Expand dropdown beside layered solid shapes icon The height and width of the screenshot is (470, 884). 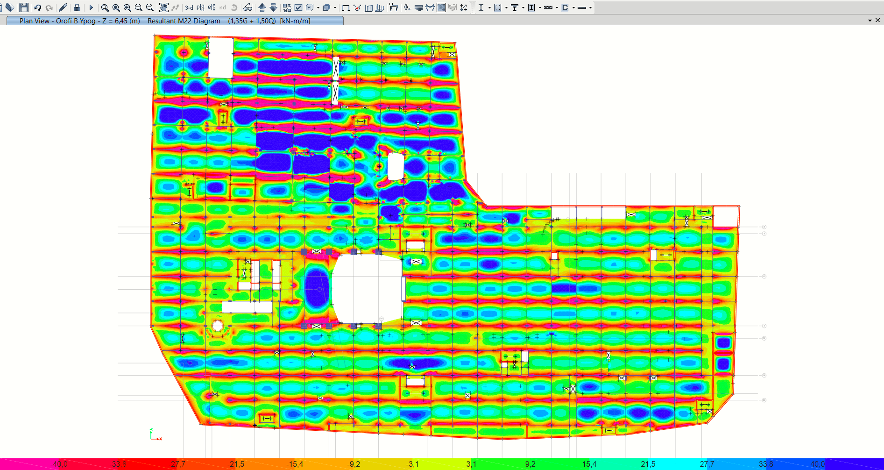pyautogui.click(x=335, y=7)
